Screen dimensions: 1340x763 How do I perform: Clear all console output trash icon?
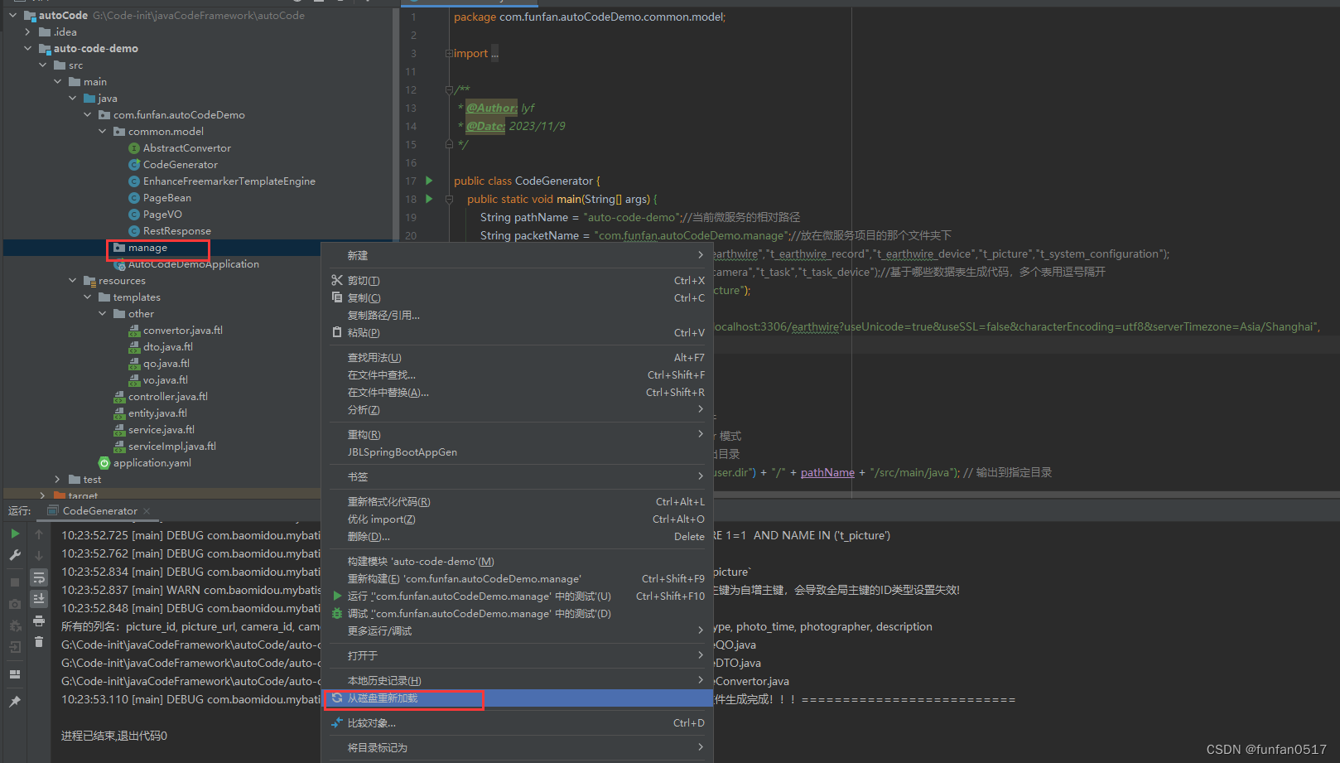point(39,642)
